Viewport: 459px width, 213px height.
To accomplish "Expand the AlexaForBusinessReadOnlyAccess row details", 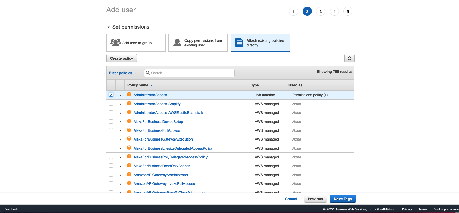I will (x=120, y=166).
